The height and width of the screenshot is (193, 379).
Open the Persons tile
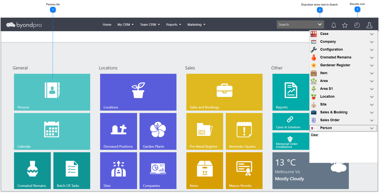(52, 92)
